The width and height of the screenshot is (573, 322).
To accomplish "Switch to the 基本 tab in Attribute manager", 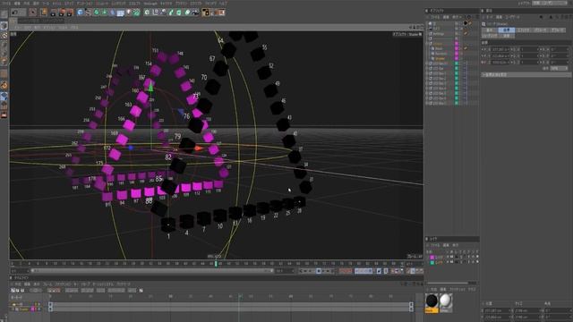I will click(490, 30).
